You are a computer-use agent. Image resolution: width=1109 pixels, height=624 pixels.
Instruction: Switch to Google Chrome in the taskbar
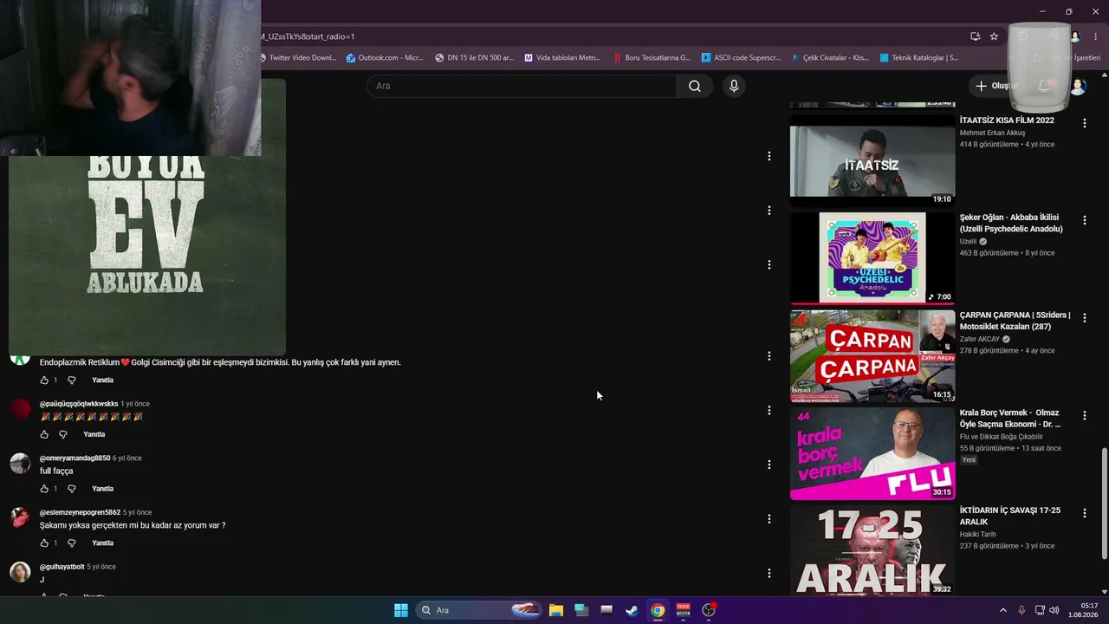pyautogui.click(x=658, y=610)
